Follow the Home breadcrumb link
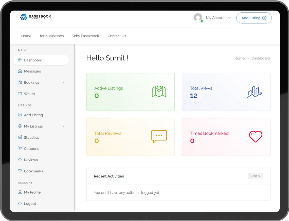The width and height of the screenshot is (289, 221). pyautogui.click(x=239, y=58)
